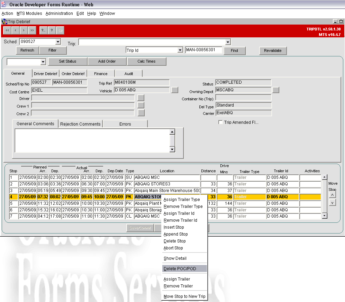Open the Window menu
The width and height of the screenshot is (345, 302).
(x=107, y=13)
